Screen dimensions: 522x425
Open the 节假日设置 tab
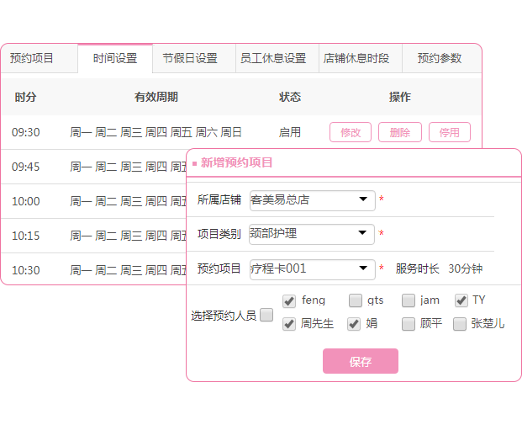click(x=190, y=59)
